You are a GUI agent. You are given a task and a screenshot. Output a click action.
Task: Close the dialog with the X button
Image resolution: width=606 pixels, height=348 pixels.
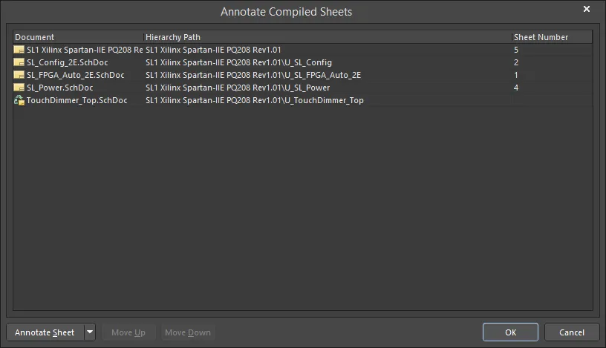point(586,9)
